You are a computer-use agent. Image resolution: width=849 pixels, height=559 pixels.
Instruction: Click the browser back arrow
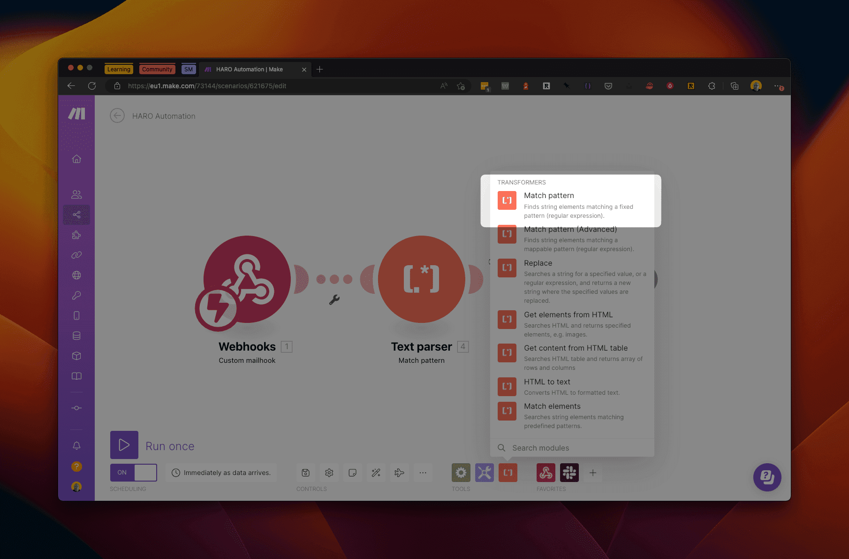[x=71, y=86]
